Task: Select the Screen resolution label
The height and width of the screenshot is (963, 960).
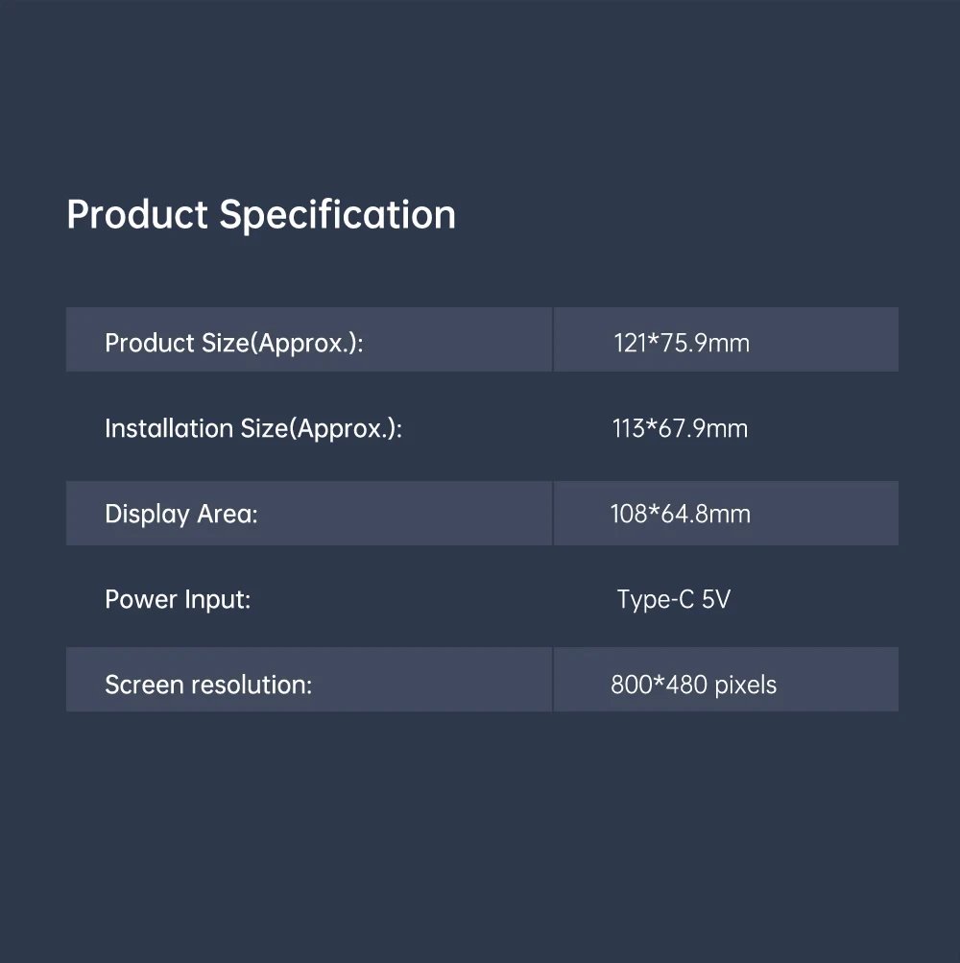Action: 208,685
